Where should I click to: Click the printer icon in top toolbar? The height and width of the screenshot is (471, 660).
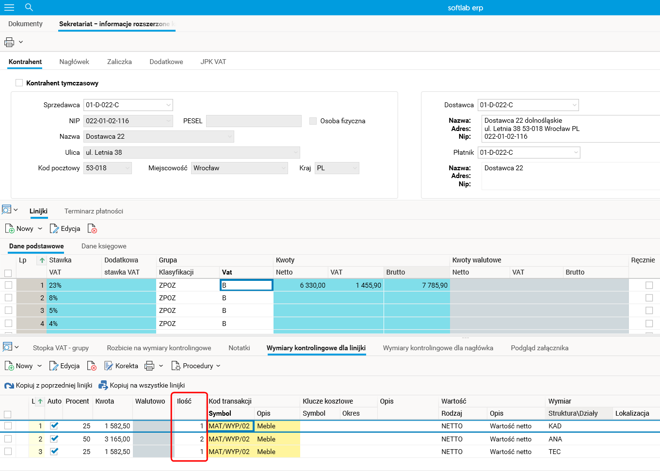(x=9, y=42)
